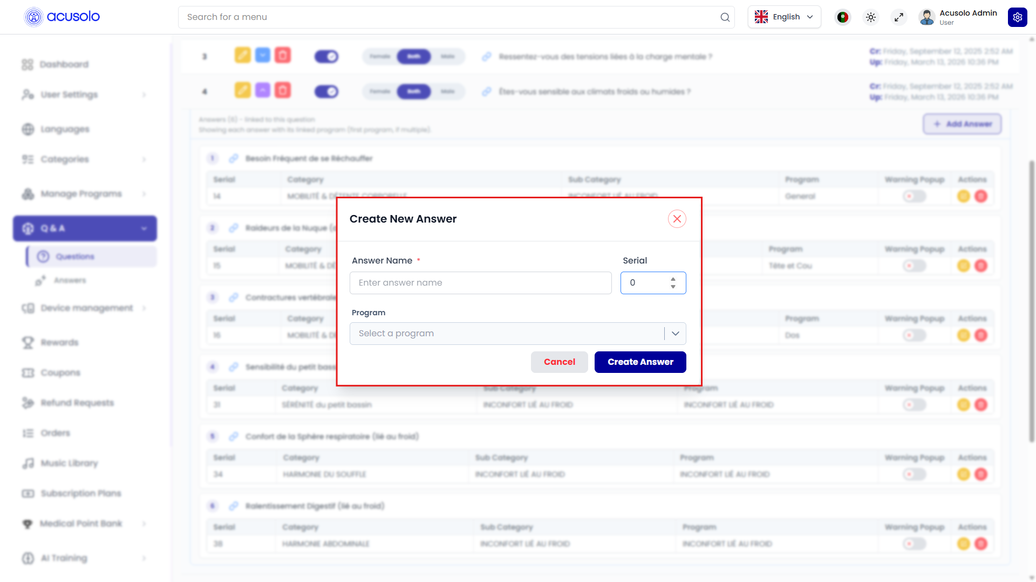
Task: Open Subscription Plans in the sidebar
Action: tap(85, 494)
